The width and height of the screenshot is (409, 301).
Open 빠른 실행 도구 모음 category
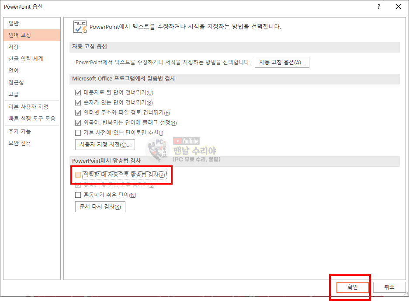[x=32, y=119]
